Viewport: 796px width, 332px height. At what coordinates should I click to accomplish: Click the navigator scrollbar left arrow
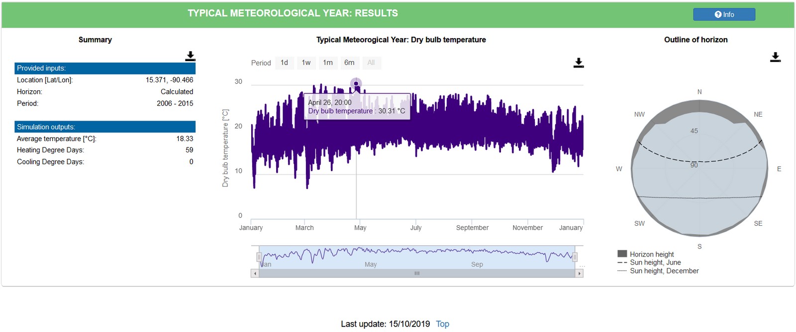[x=255, y=273]
